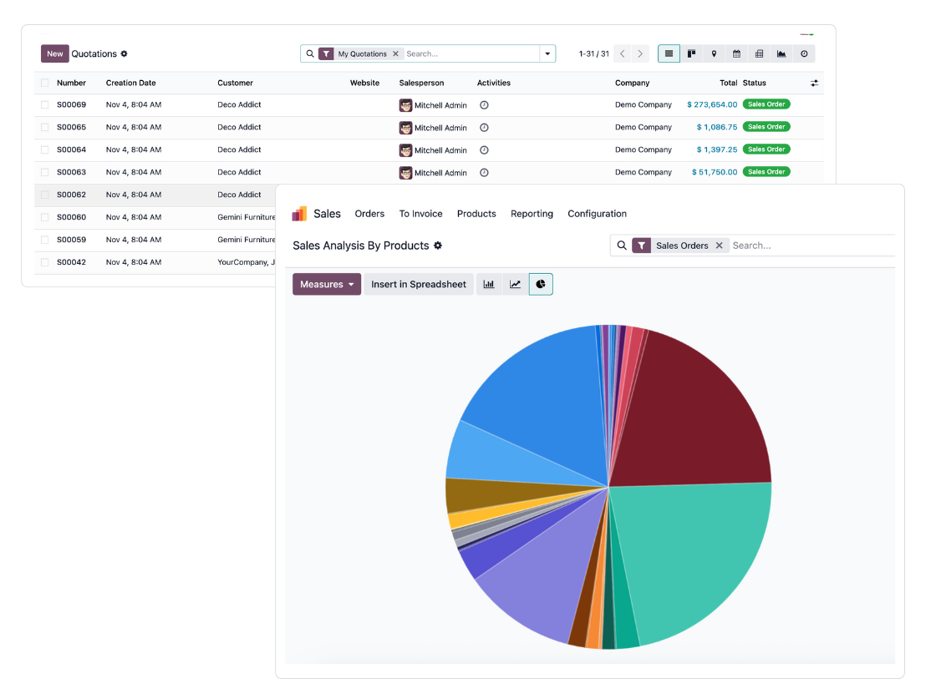Toggle the select-all header checkbox
This screenshot has width=926, height=694.
(45, 83)
